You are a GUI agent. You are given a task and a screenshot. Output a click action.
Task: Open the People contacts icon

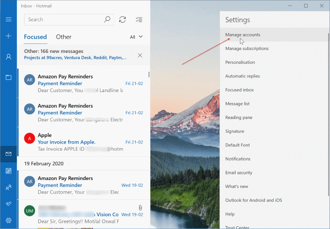pyautogui.click(x=8, y=187)
